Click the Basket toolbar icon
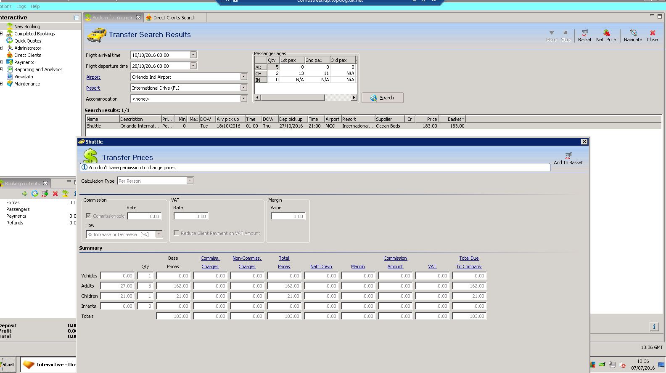 584,35
